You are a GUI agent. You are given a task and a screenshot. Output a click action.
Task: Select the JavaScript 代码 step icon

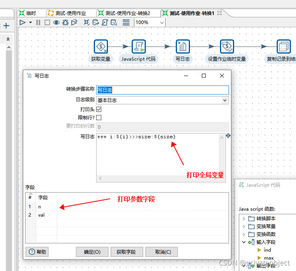(x=139, y=46)
